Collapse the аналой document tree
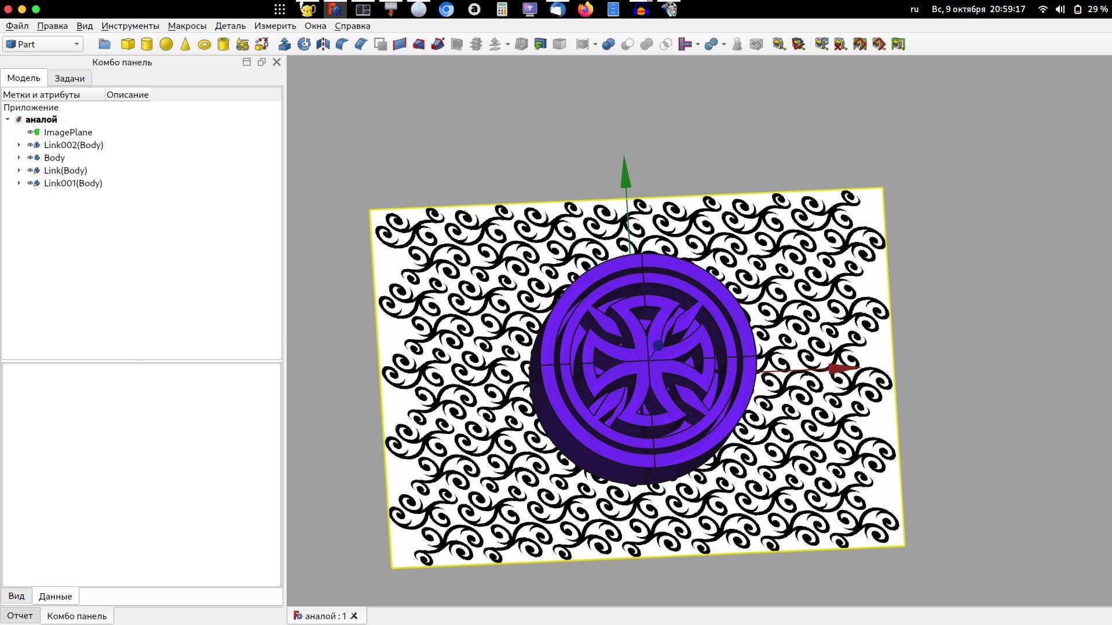 click(8, 119)
